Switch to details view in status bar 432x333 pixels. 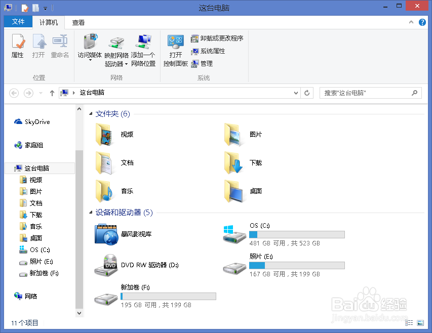410,322
